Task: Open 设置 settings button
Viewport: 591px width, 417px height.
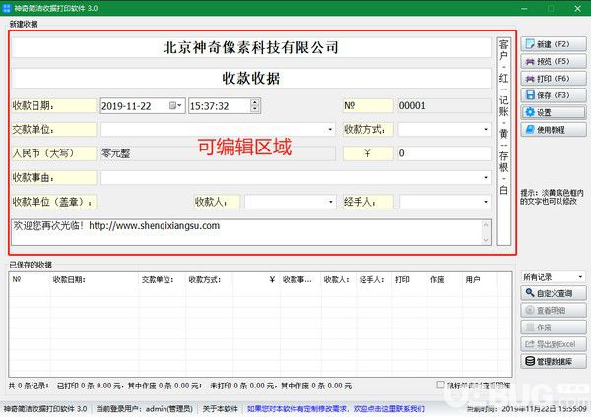Action: [x=554, y=112]
